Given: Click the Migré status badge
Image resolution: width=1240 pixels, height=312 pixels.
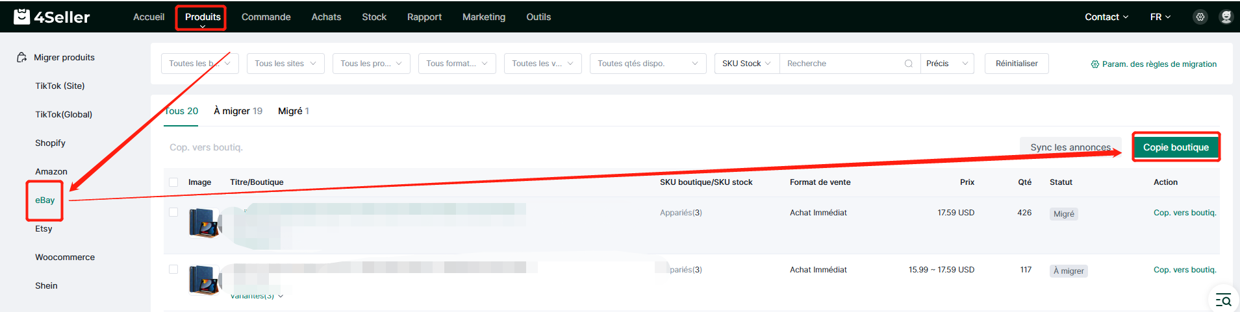Looking at the screenshot, I should (1064, 213).
